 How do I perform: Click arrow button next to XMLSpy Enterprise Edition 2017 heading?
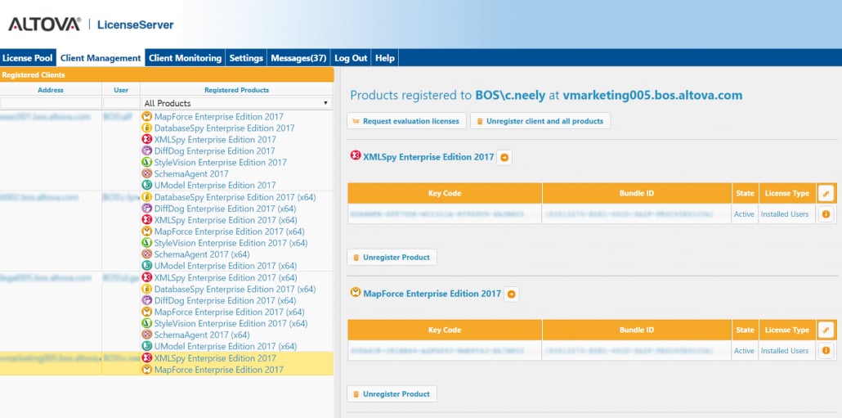pos(504,157)
